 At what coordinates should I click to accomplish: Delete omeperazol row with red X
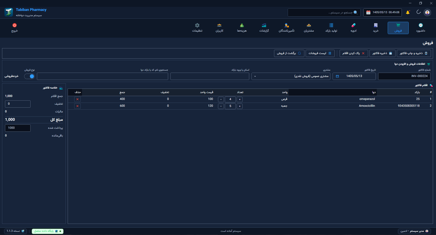[77, 99]
